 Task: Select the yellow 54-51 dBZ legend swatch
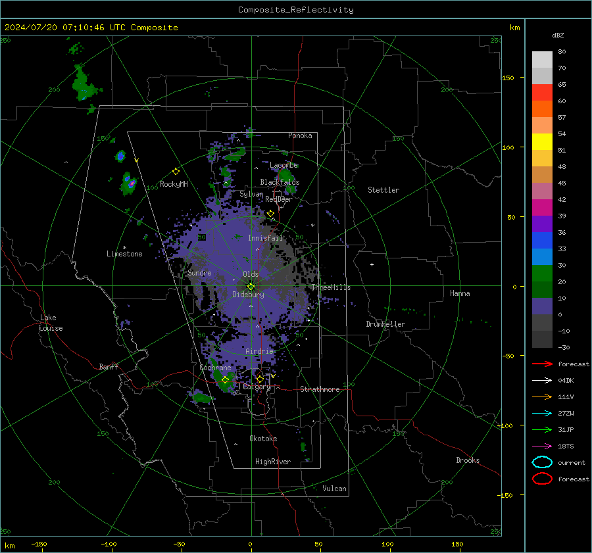542,142
